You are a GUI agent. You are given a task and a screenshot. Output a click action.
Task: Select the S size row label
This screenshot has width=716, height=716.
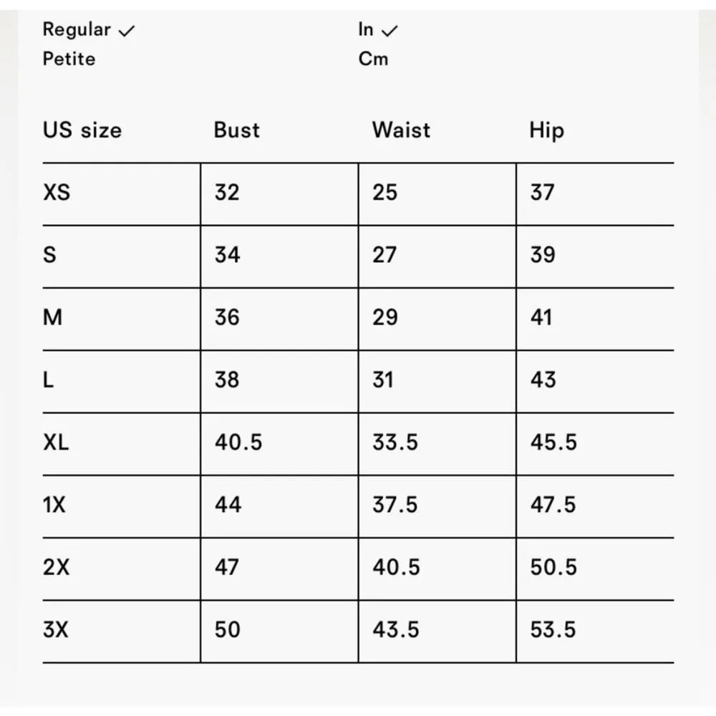49,255
